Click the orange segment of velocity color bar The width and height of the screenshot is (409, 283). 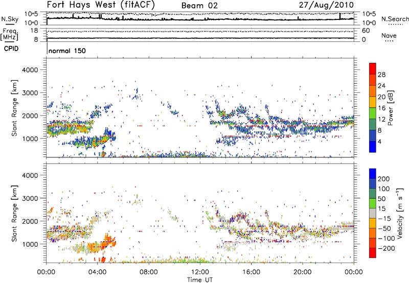[373, 233]
